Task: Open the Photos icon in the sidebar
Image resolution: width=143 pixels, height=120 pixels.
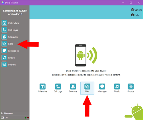Action: 4,65
